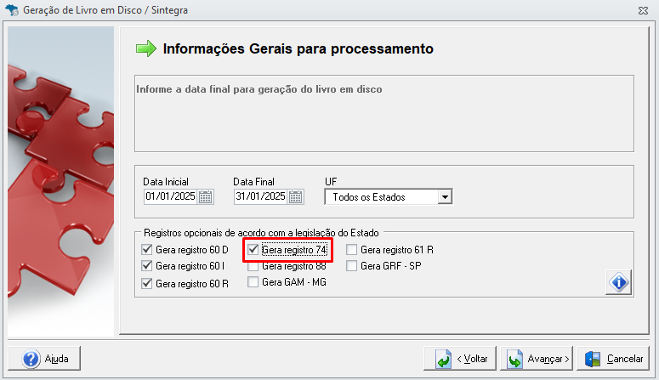The width and height of the screenshot is (659, 380).
Task: Enable Gera GRF - SP checkbox
Action: (x=352, y=266)
